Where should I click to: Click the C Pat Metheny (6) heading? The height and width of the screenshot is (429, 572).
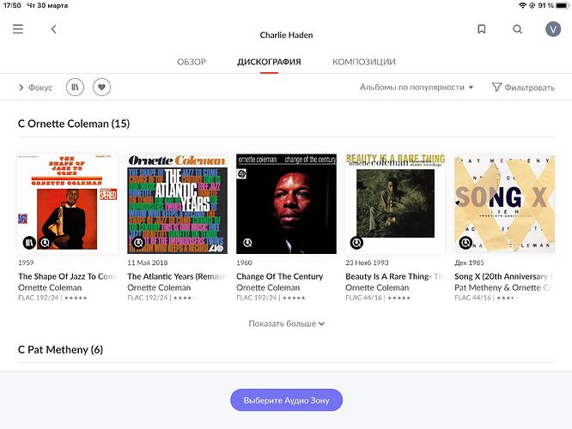tap(61, 350)
